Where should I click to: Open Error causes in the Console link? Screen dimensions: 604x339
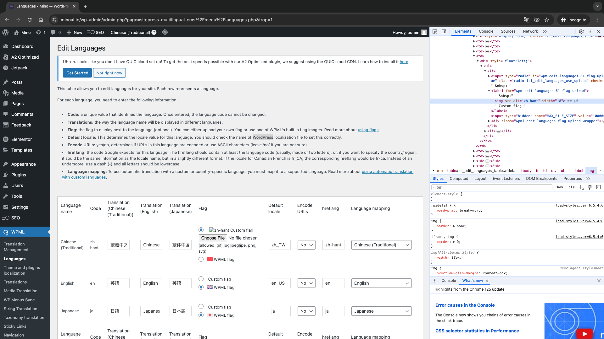point(465,305)
